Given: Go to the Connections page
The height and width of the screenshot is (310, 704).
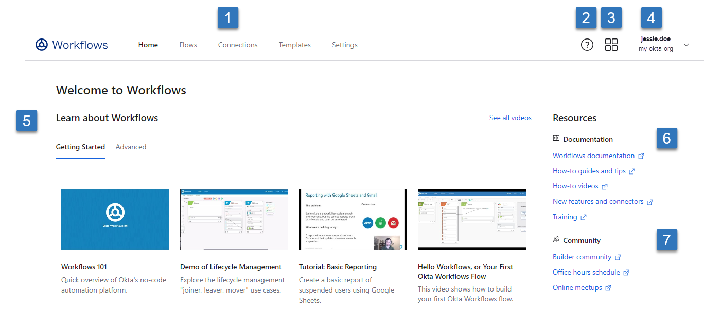Looking at the screenshot, I should coord(238,45).
